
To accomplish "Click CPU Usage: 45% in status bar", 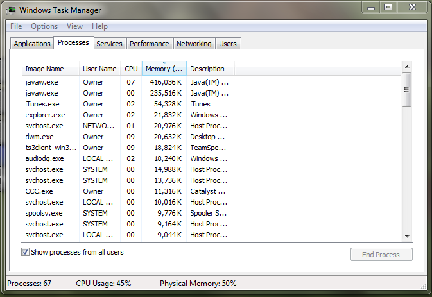I will point(103,284).
